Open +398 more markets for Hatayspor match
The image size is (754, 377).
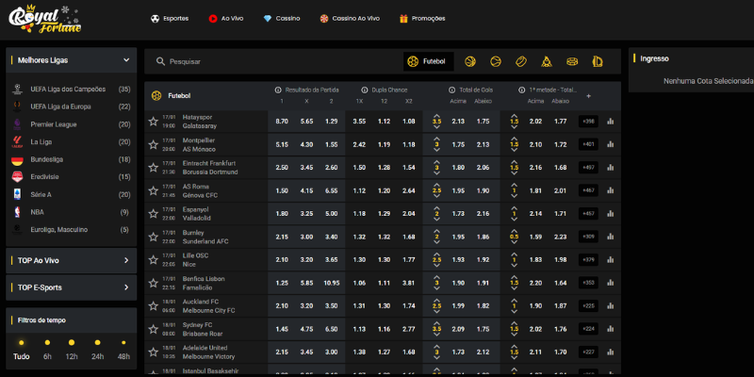(588, 121)
